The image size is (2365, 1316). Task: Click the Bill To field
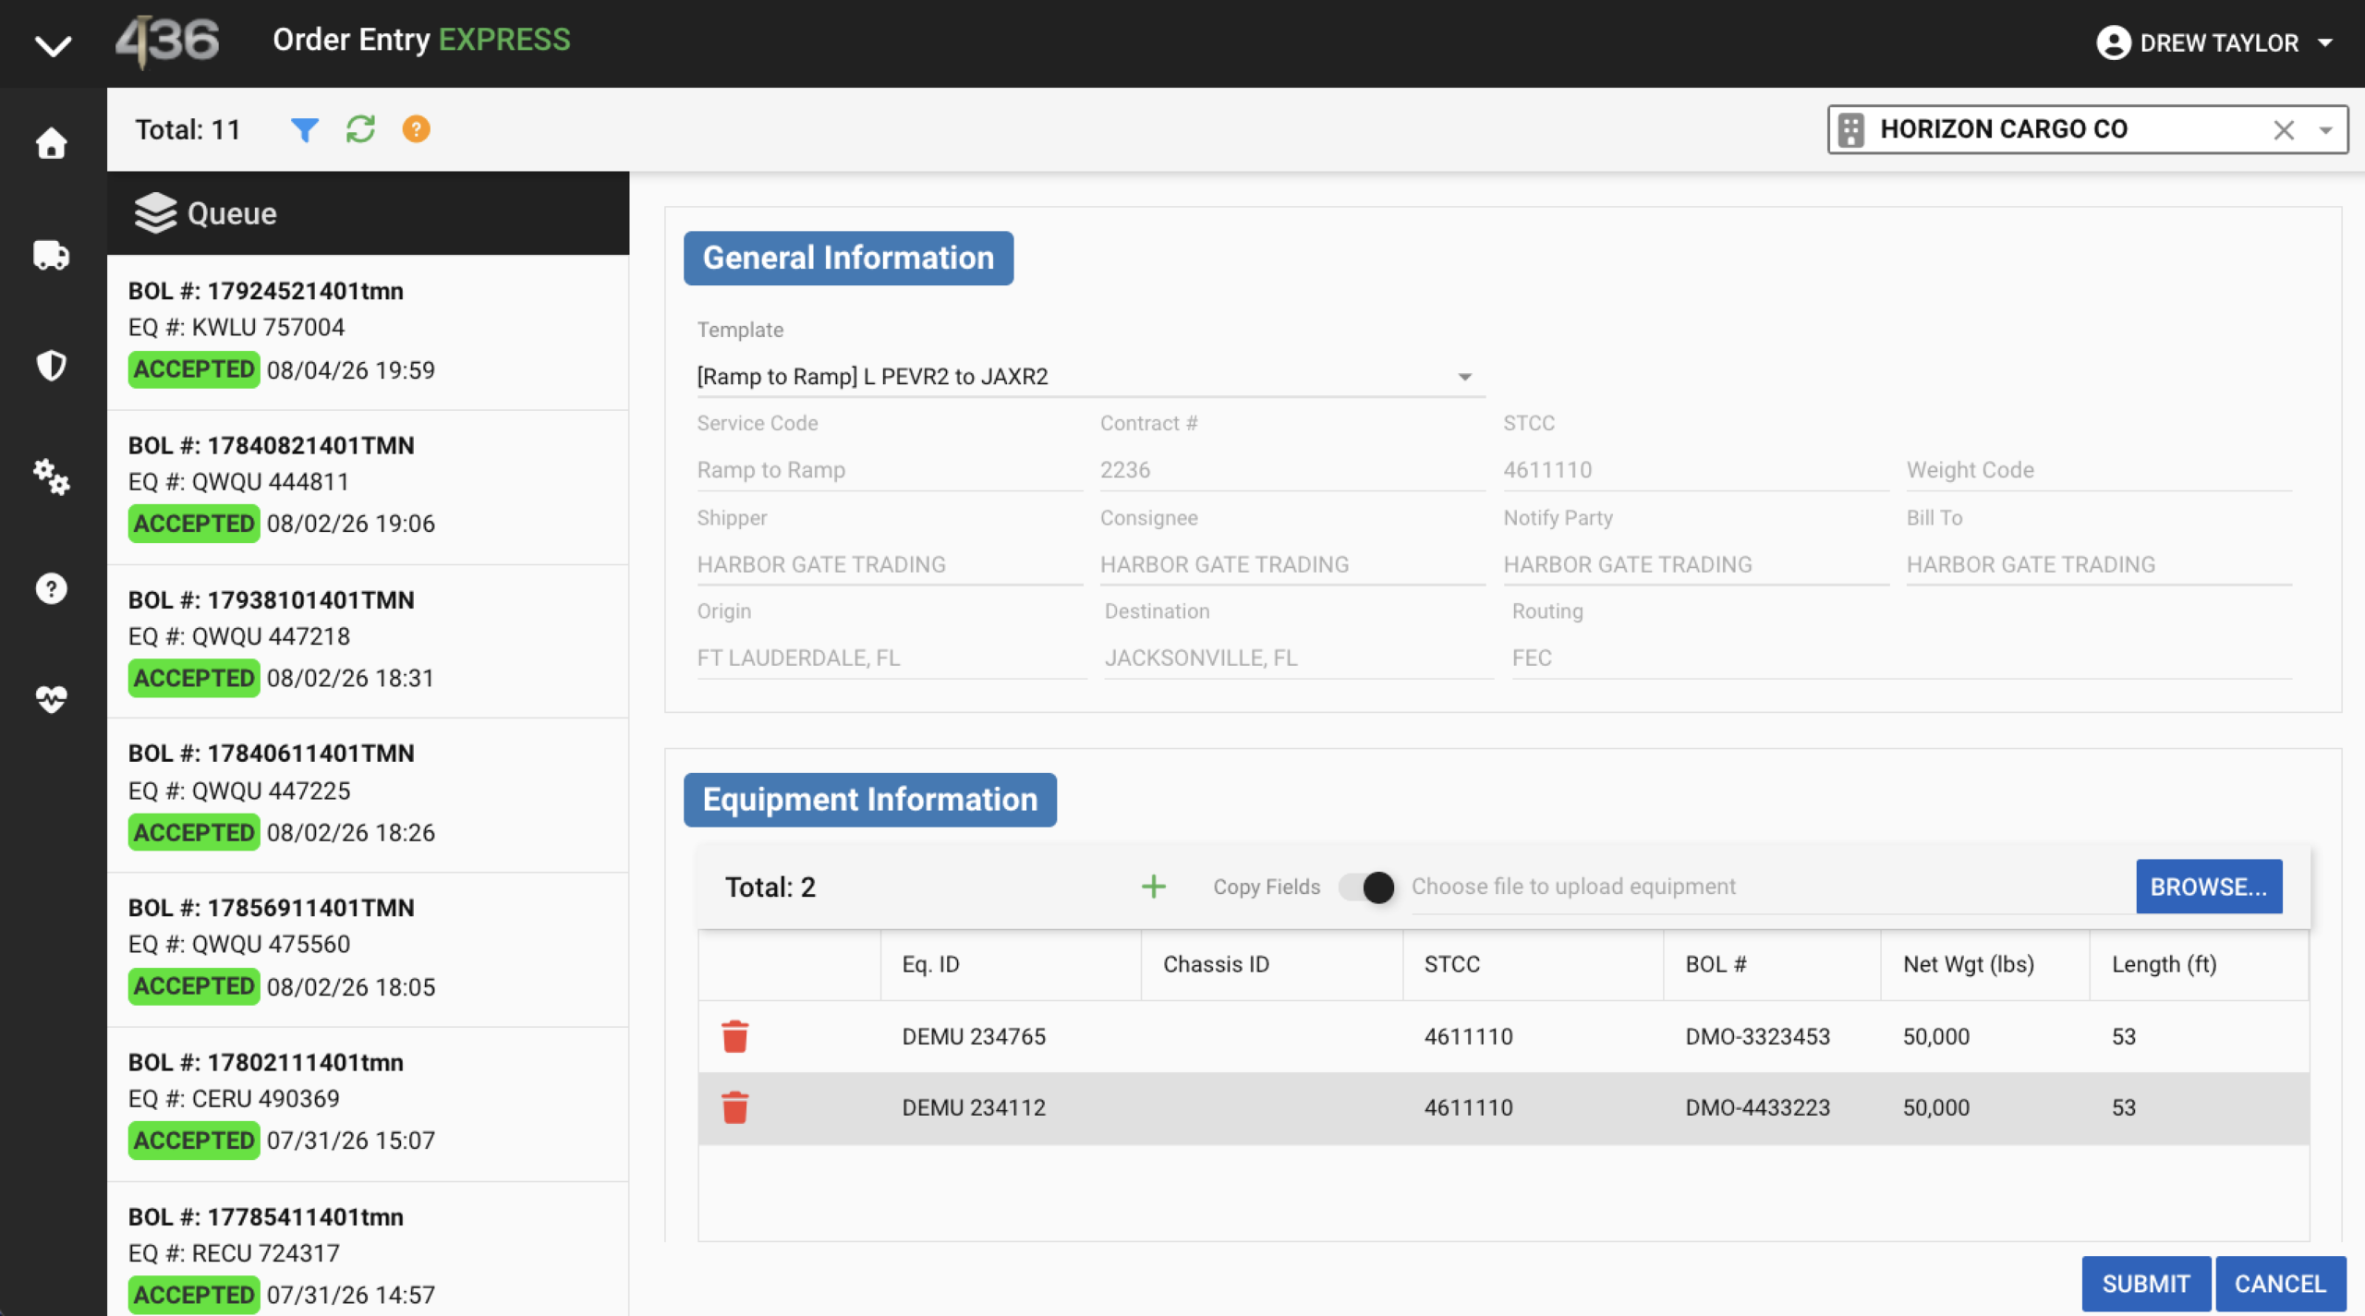[x=2099, y=564]
